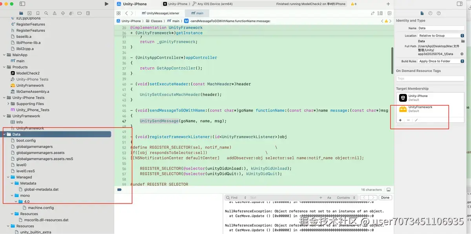Select libGameAssembly.a in Products
471x234 pixels.
[33, 92]
